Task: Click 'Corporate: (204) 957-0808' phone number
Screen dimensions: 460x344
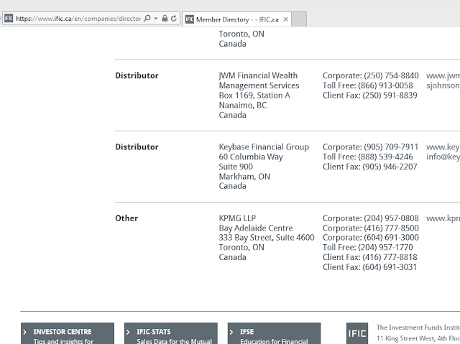Action: (x=371, y=218)
